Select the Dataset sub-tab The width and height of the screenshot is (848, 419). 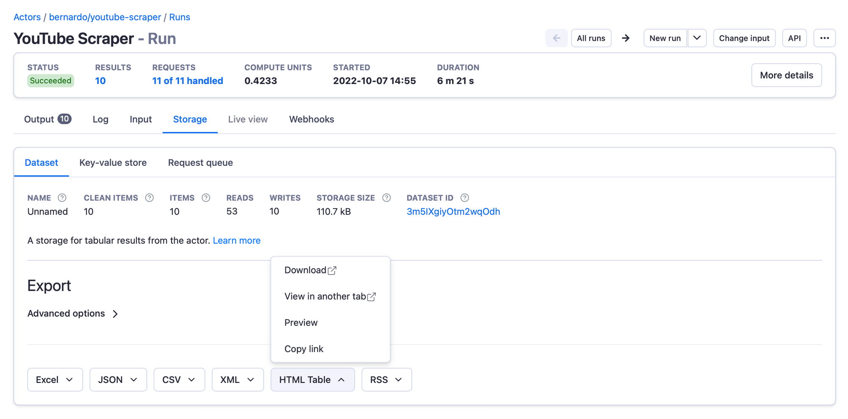click(42, 162)
